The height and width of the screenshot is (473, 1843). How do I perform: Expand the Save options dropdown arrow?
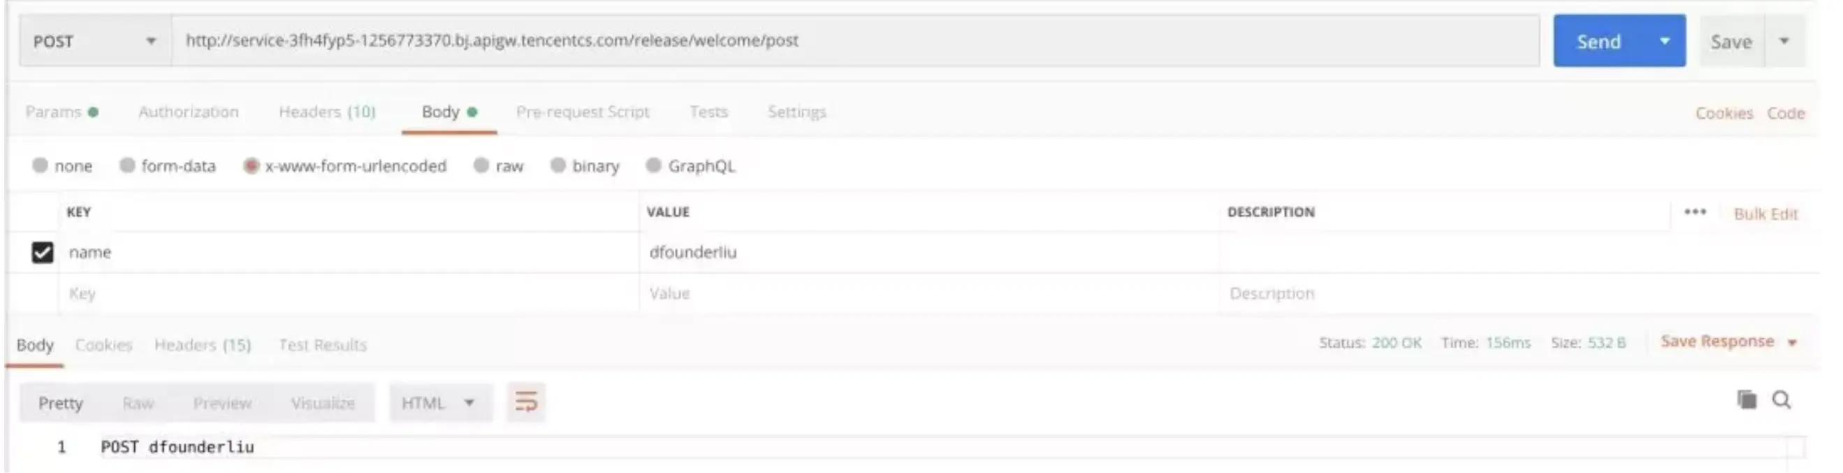[1784, 41]
